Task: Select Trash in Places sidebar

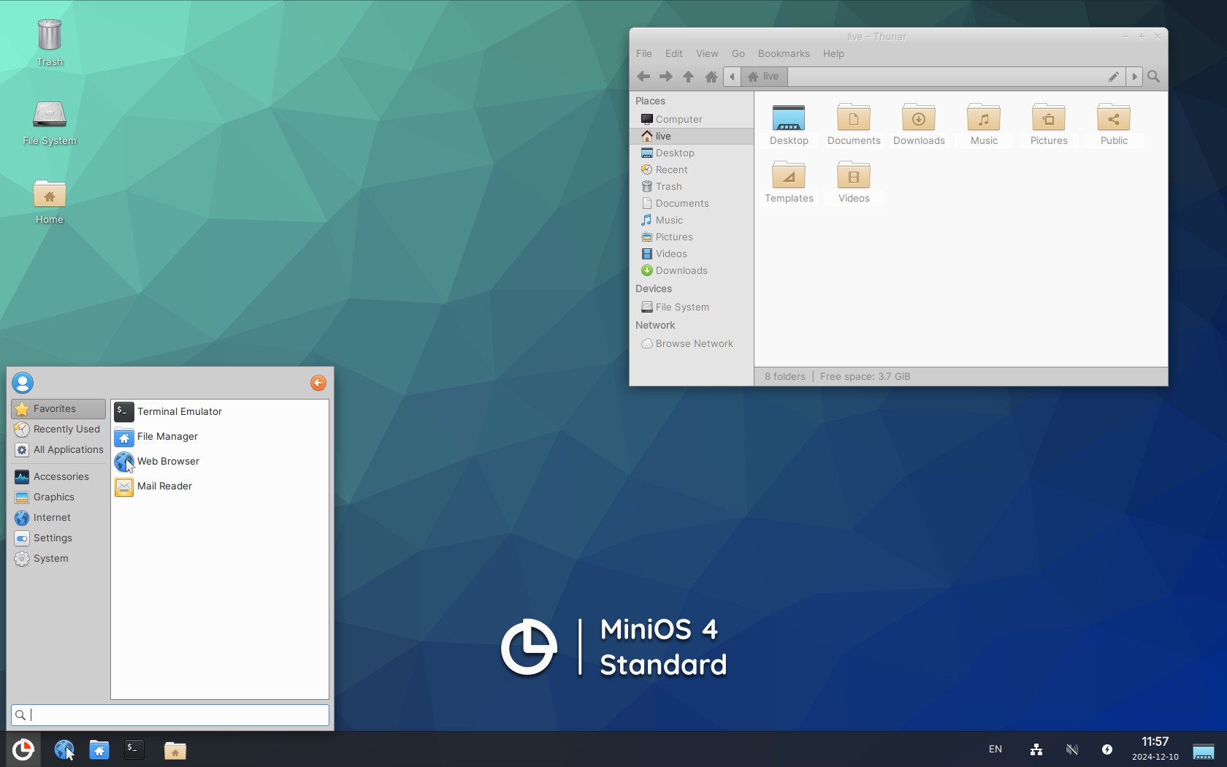Action: pos(692,186)
